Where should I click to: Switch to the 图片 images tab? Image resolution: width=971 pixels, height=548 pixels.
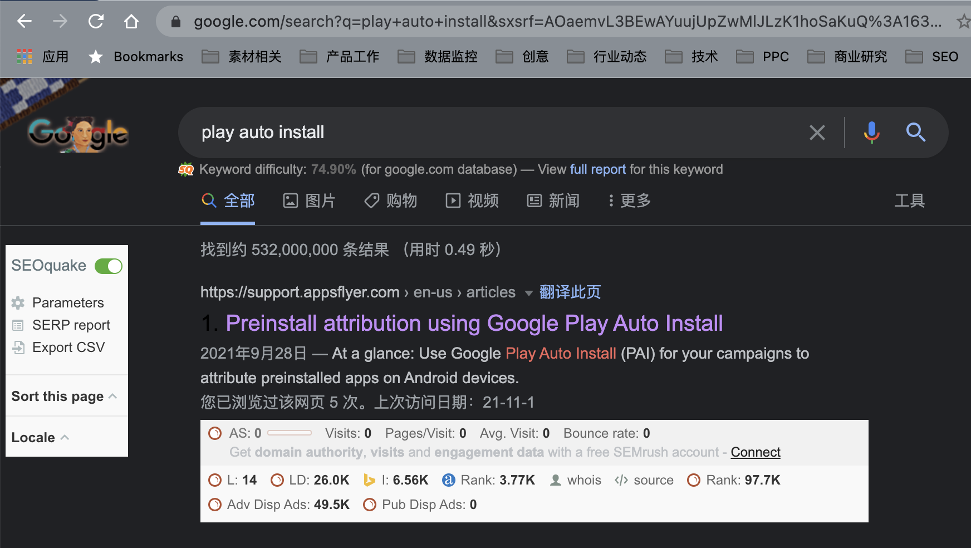(309, 200)
